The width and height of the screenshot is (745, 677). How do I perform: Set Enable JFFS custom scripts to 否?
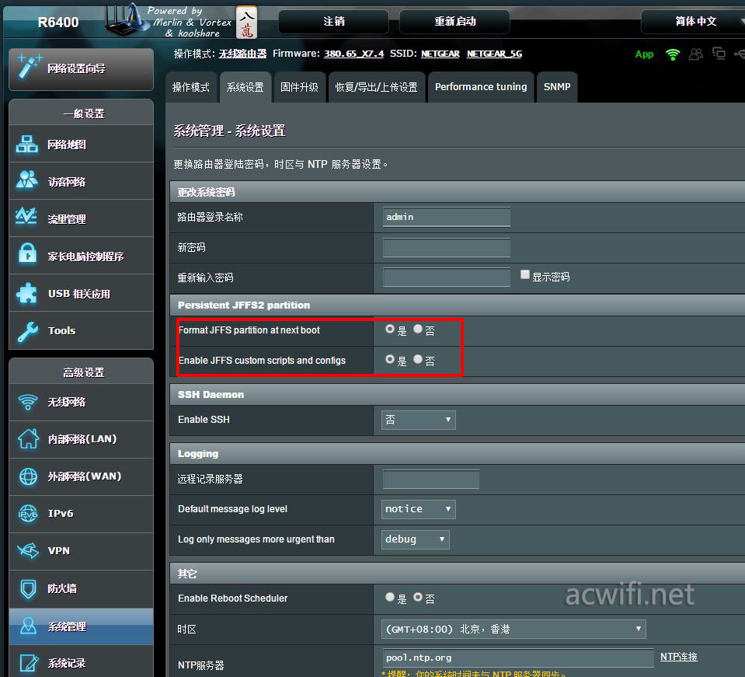[418, 359]
